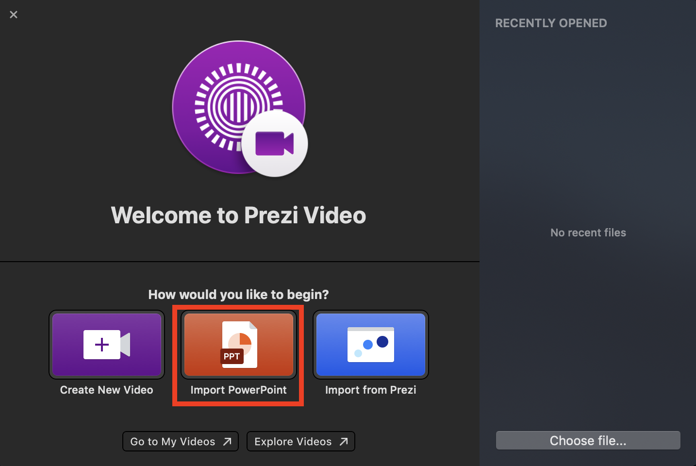Click the arrow icon beside Go to My Videos
696x466 pixels.
(227, 442)
